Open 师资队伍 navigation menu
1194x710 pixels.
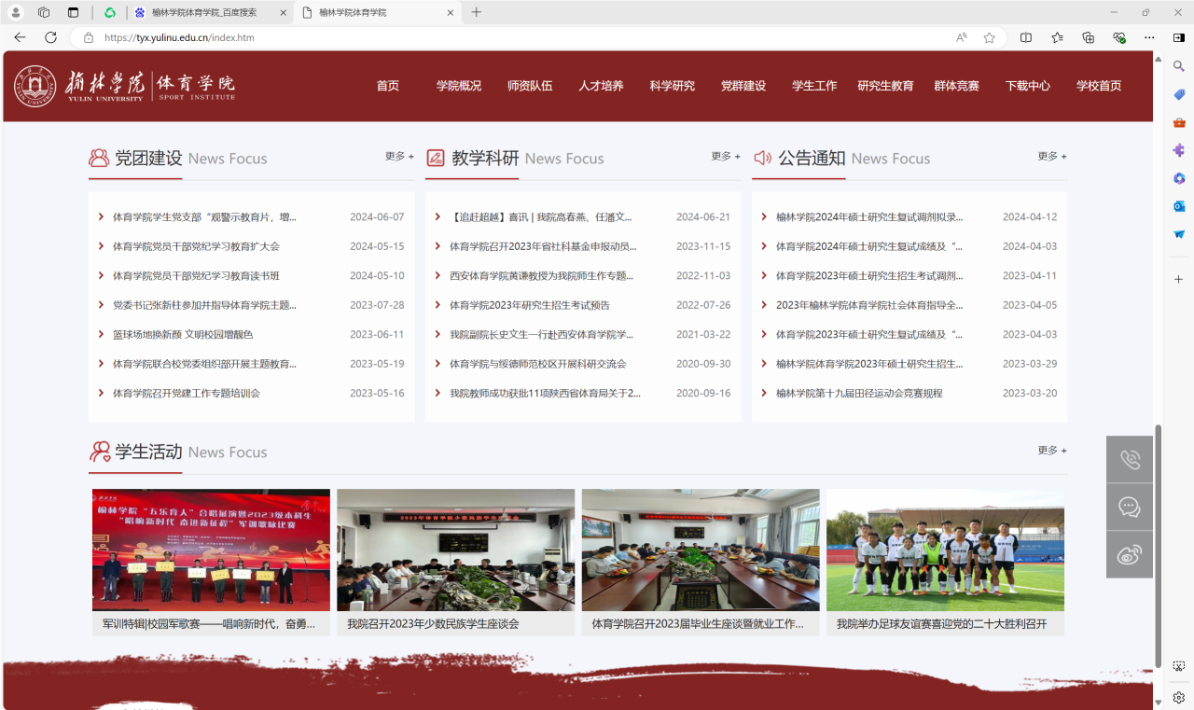[530, 86]
